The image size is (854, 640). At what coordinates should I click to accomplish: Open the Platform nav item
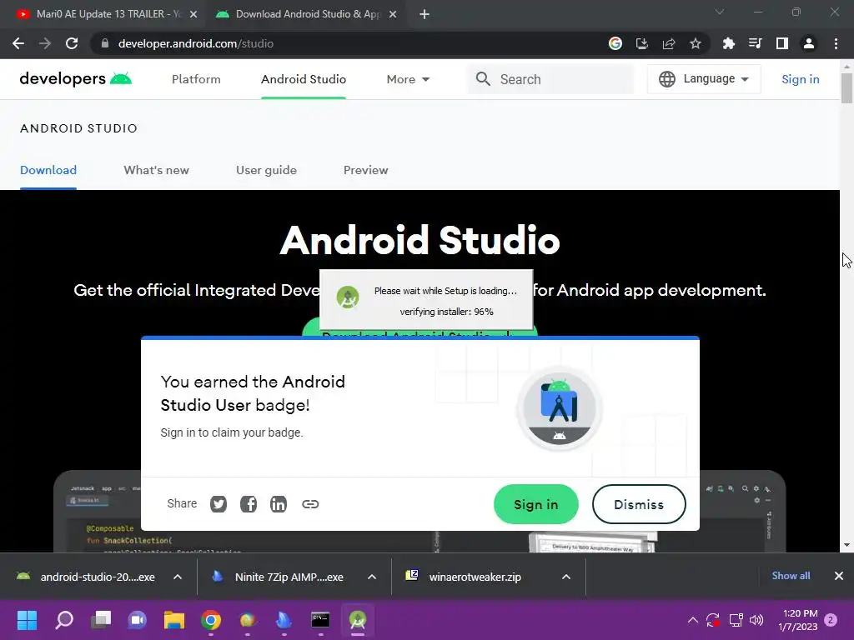[196, 79]
